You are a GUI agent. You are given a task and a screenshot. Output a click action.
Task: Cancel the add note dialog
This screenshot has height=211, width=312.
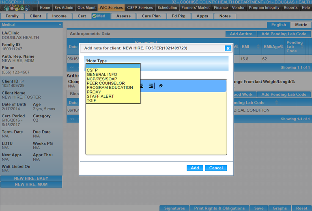pyautogui.click(x=216, y=168)
